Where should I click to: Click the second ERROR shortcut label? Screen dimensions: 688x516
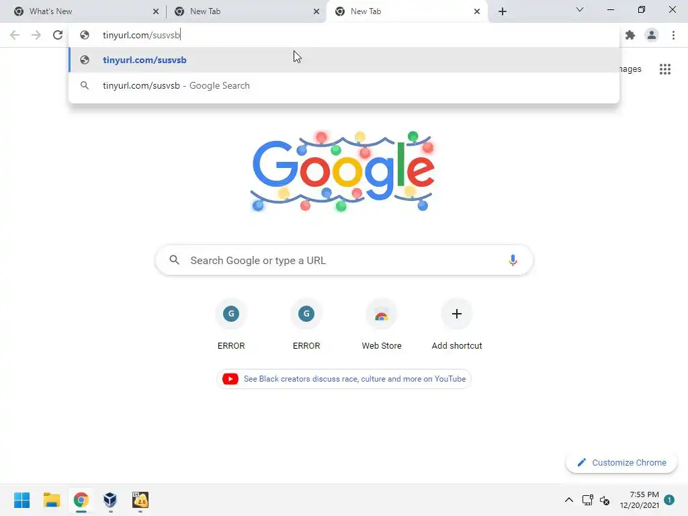[306, 346]
